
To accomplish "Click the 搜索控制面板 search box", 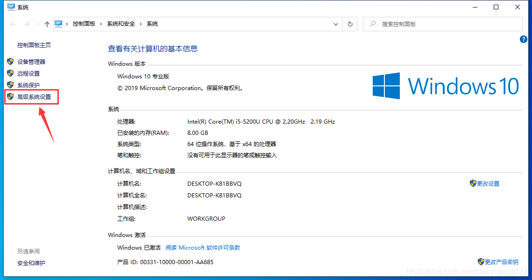I will (x=442, y=24).
